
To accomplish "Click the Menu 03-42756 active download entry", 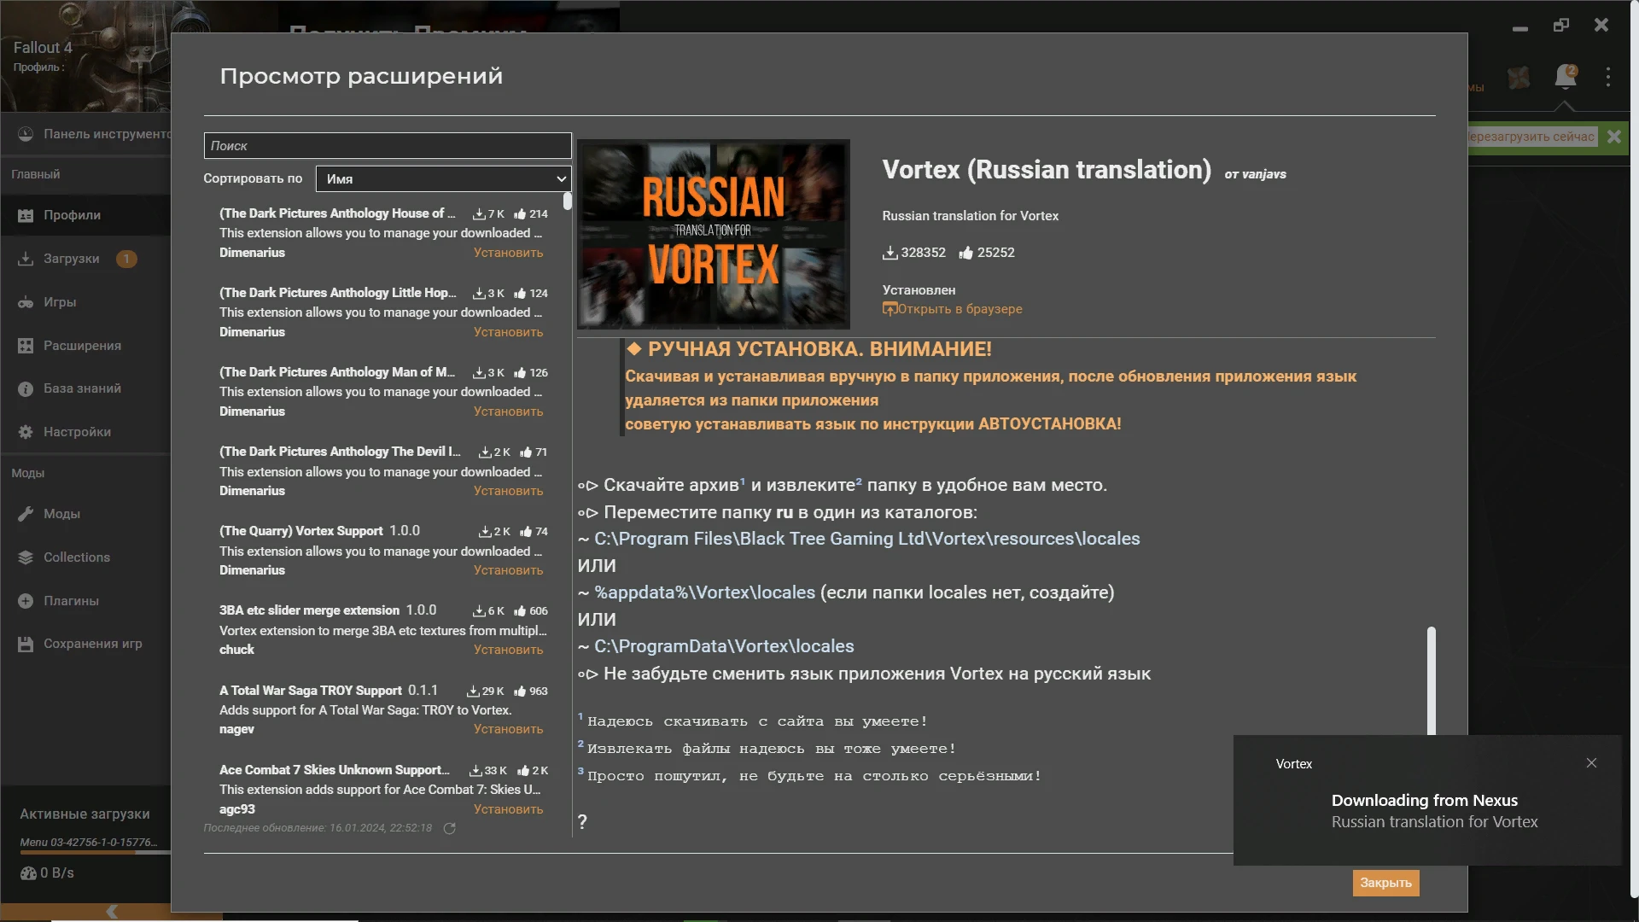I will click(89, 842).
